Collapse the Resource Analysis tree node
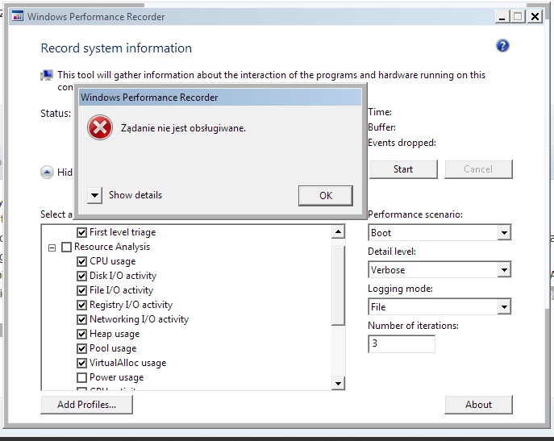The image size is (554, 441). 52,248
